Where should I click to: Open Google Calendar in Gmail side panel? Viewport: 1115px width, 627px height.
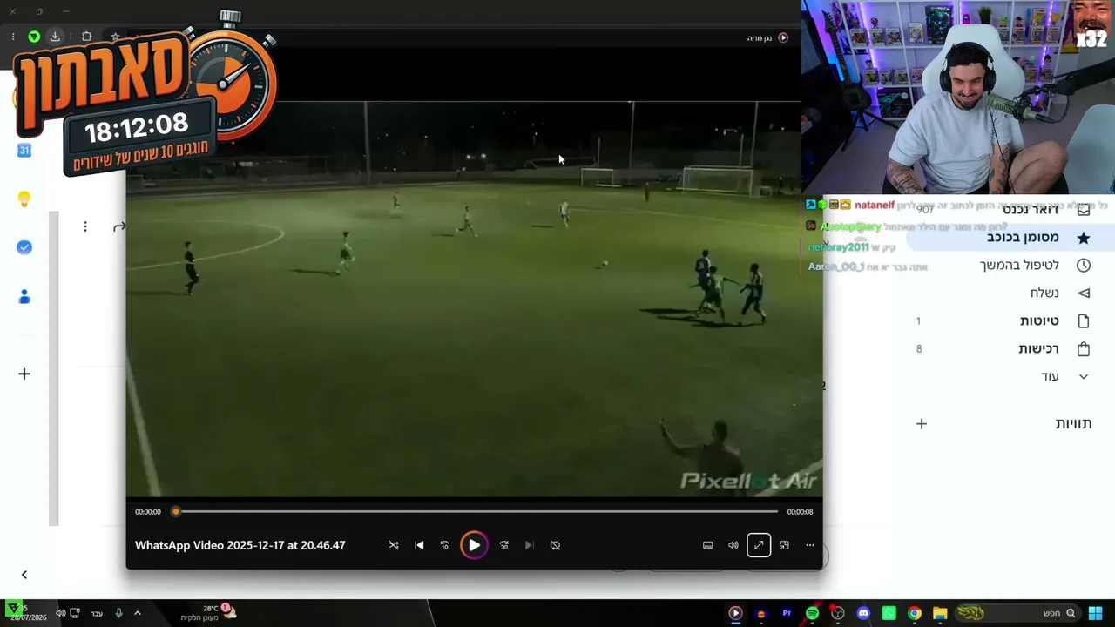tap(24, 150)
